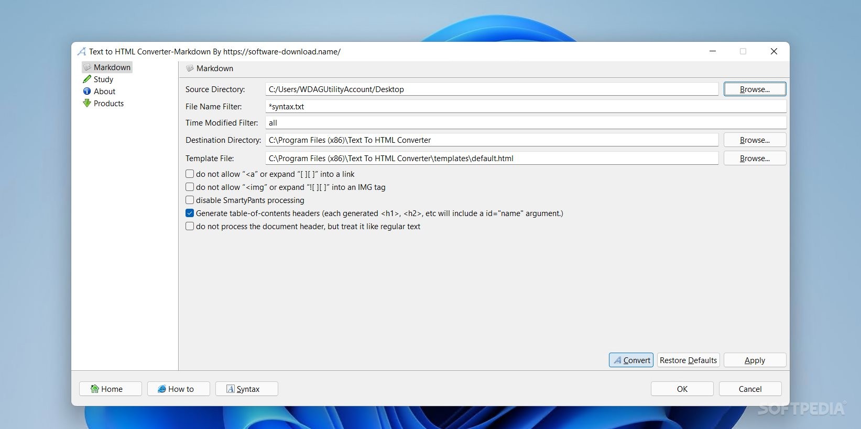Open the How to help button
The height and width of the screenshot is (429, 861).
(179, 389)
